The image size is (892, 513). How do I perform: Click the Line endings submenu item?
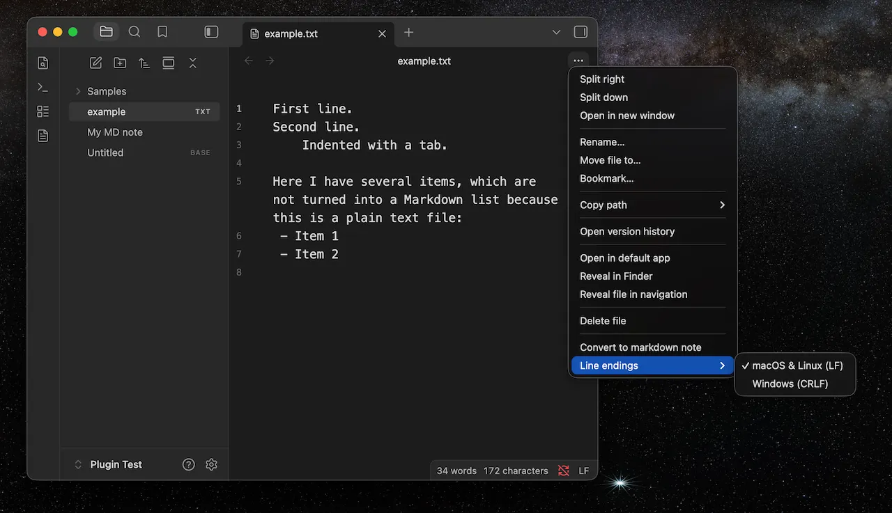pyautogui.click(x=652, y=365)
